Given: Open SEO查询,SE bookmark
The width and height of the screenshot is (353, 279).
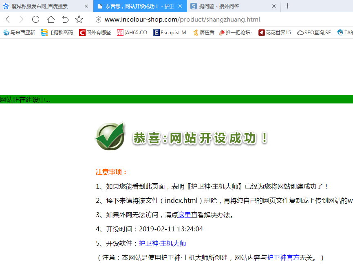Looking at the screenshot, I should point(314,33).
